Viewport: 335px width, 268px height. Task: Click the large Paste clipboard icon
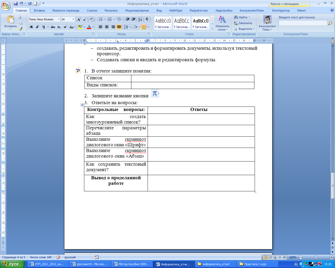(x=10, y=20)
